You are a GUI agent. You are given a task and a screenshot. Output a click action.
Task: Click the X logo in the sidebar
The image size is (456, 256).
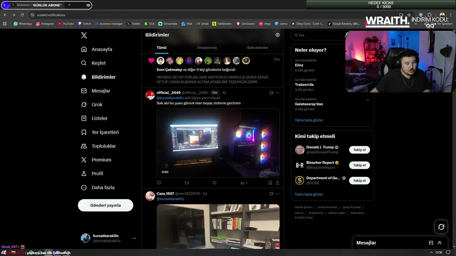(84, 35)
